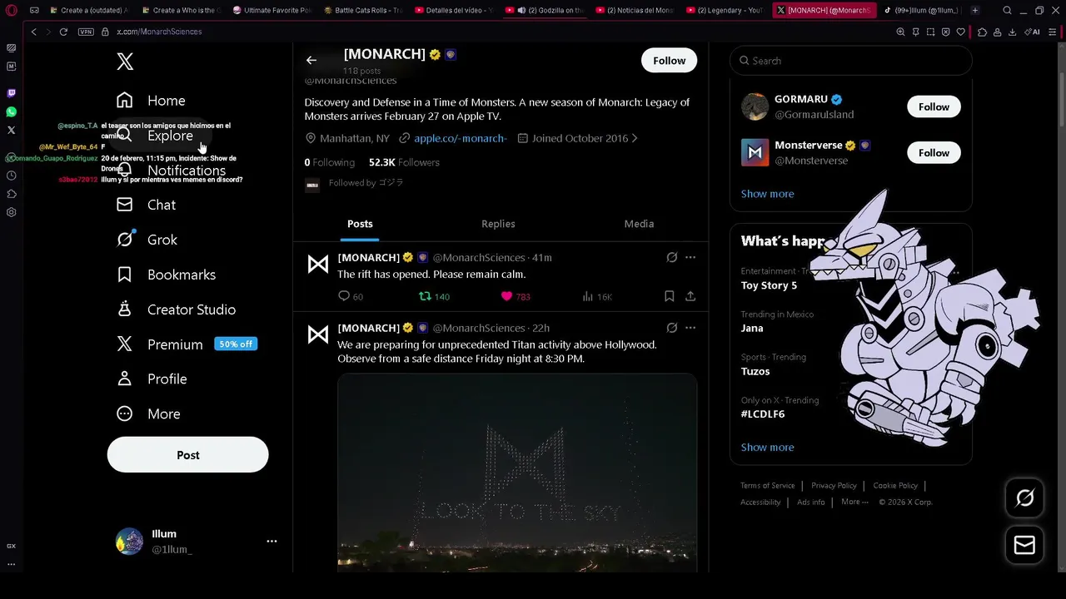Open Terms of Service link
This screenshot has height=599, width=1066.
pos(767,486)
